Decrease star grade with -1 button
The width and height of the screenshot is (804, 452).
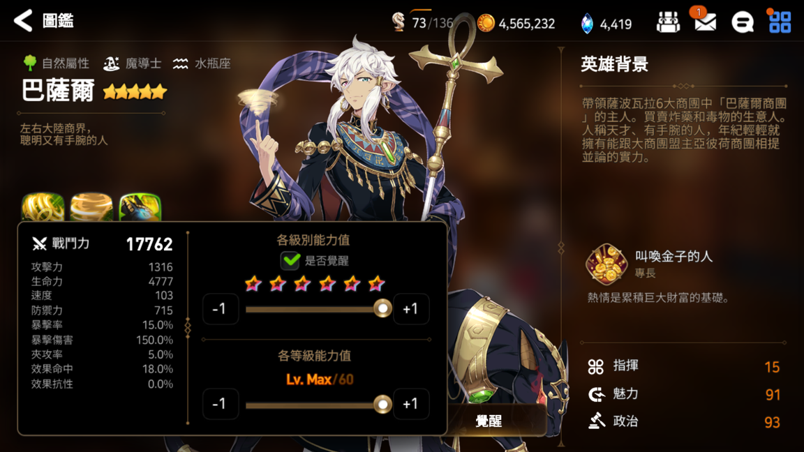tap(220, 308)
